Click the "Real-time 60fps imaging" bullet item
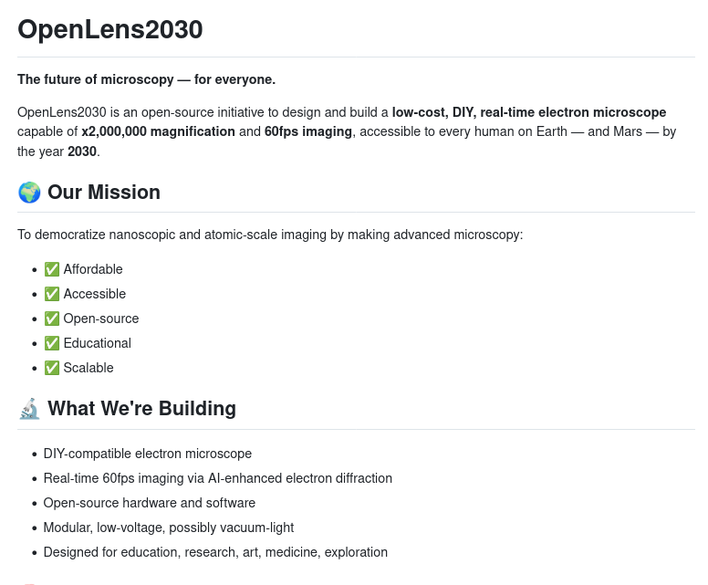The width and height of the screenshot is (708, 585). pyautogui.click(x=217, y=478)
